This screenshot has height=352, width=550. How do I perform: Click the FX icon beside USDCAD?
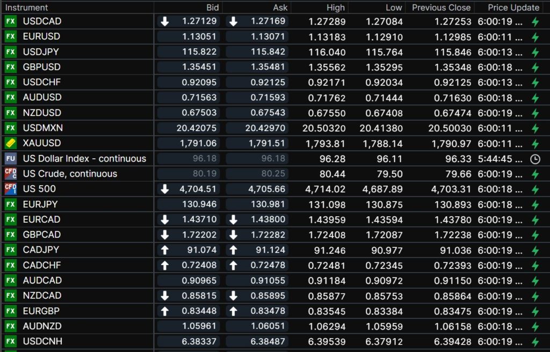click(10, 21)
